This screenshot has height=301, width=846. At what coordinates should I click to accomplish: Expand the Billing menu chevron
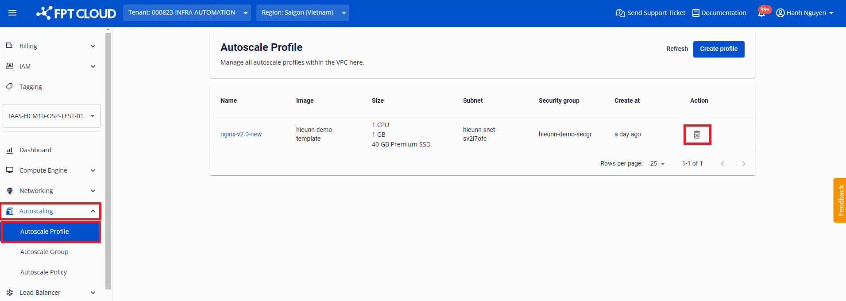93,46
